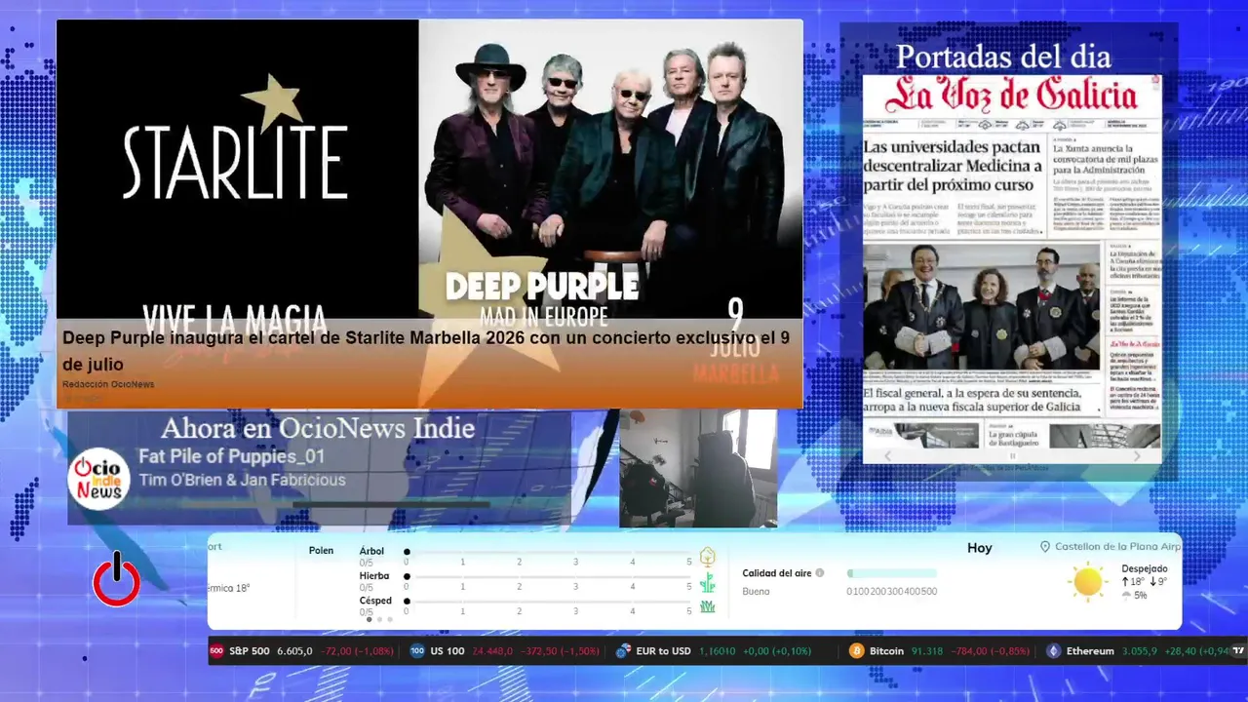Image resolution: width=1248 pixels, height=702 pixels.
Task: Click the S&P 500 price 6.605,0
Action: 294,651
